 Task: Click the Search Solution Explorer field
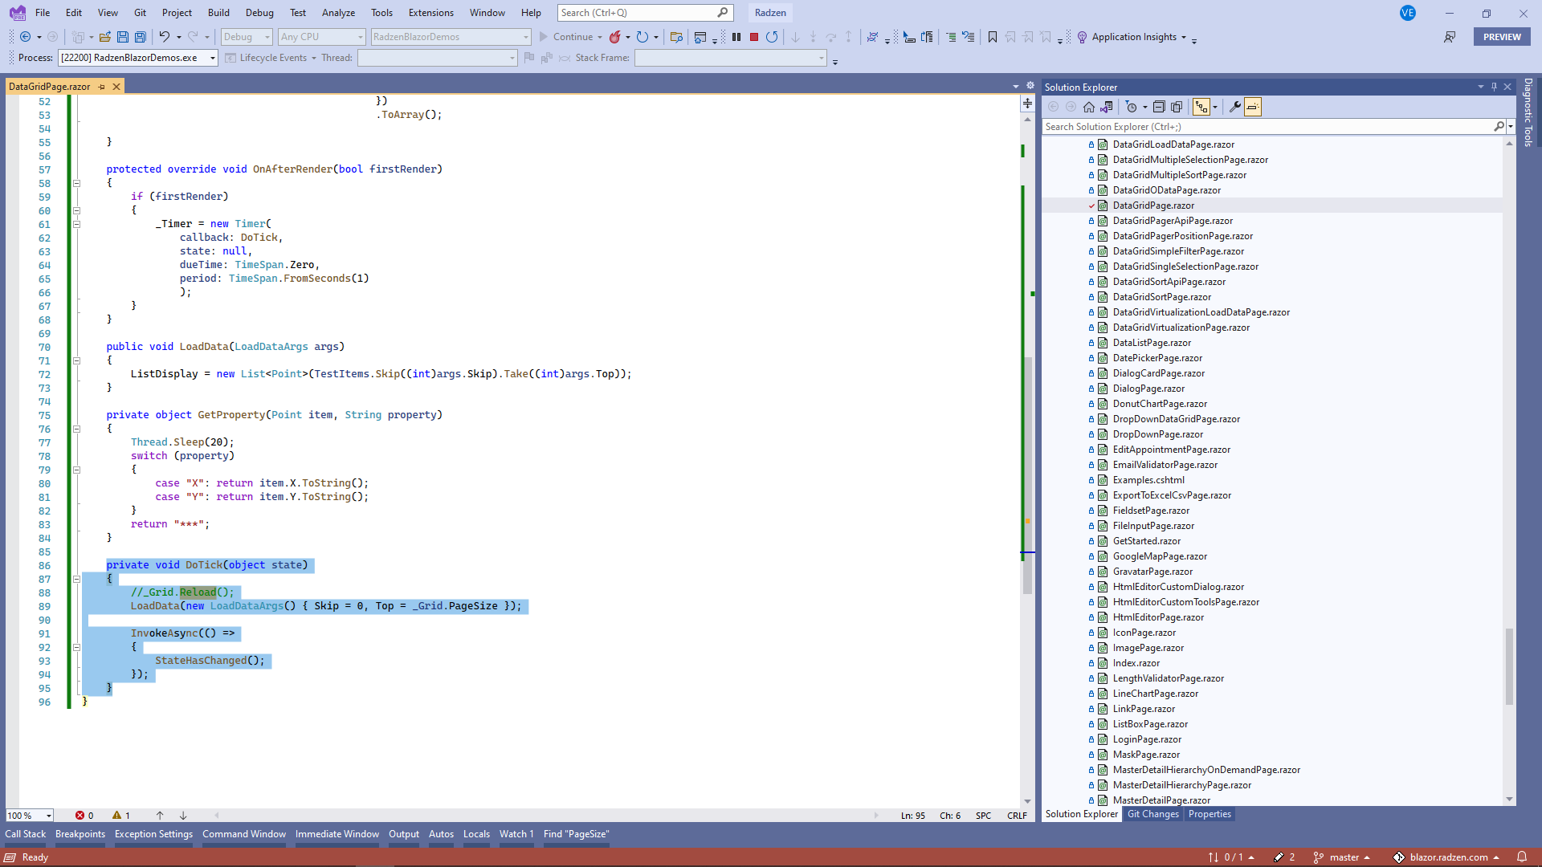1269,126
